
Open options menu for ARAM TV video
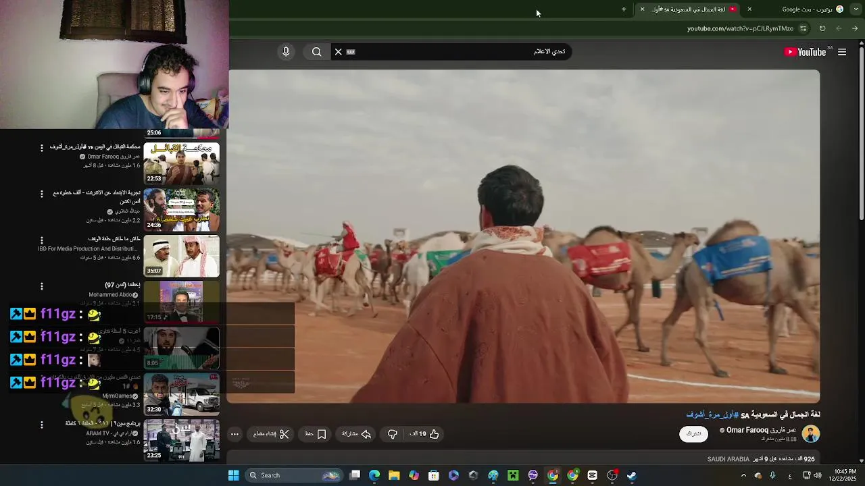coord(41,425)
